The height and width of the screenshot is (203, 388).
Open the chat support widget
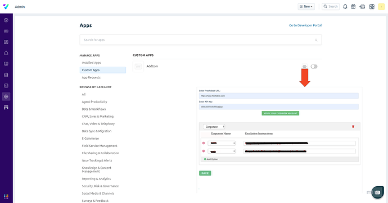pyautogui.click(x=378, y=192)
